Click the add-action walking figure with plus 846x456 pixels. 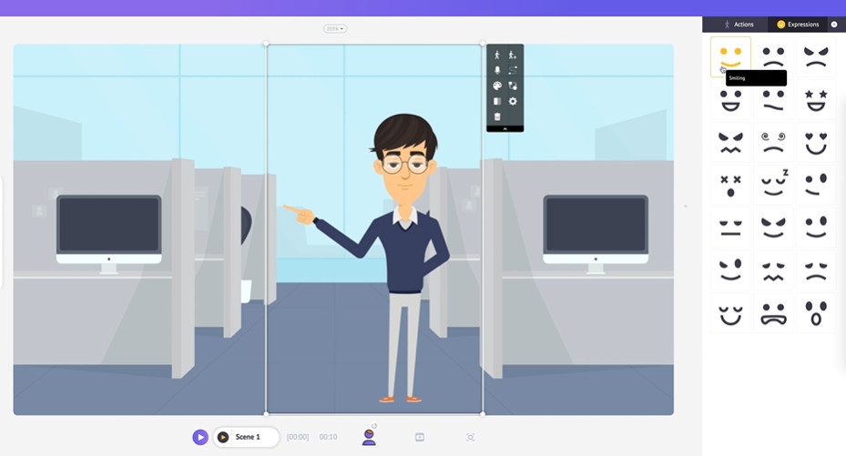513,55
